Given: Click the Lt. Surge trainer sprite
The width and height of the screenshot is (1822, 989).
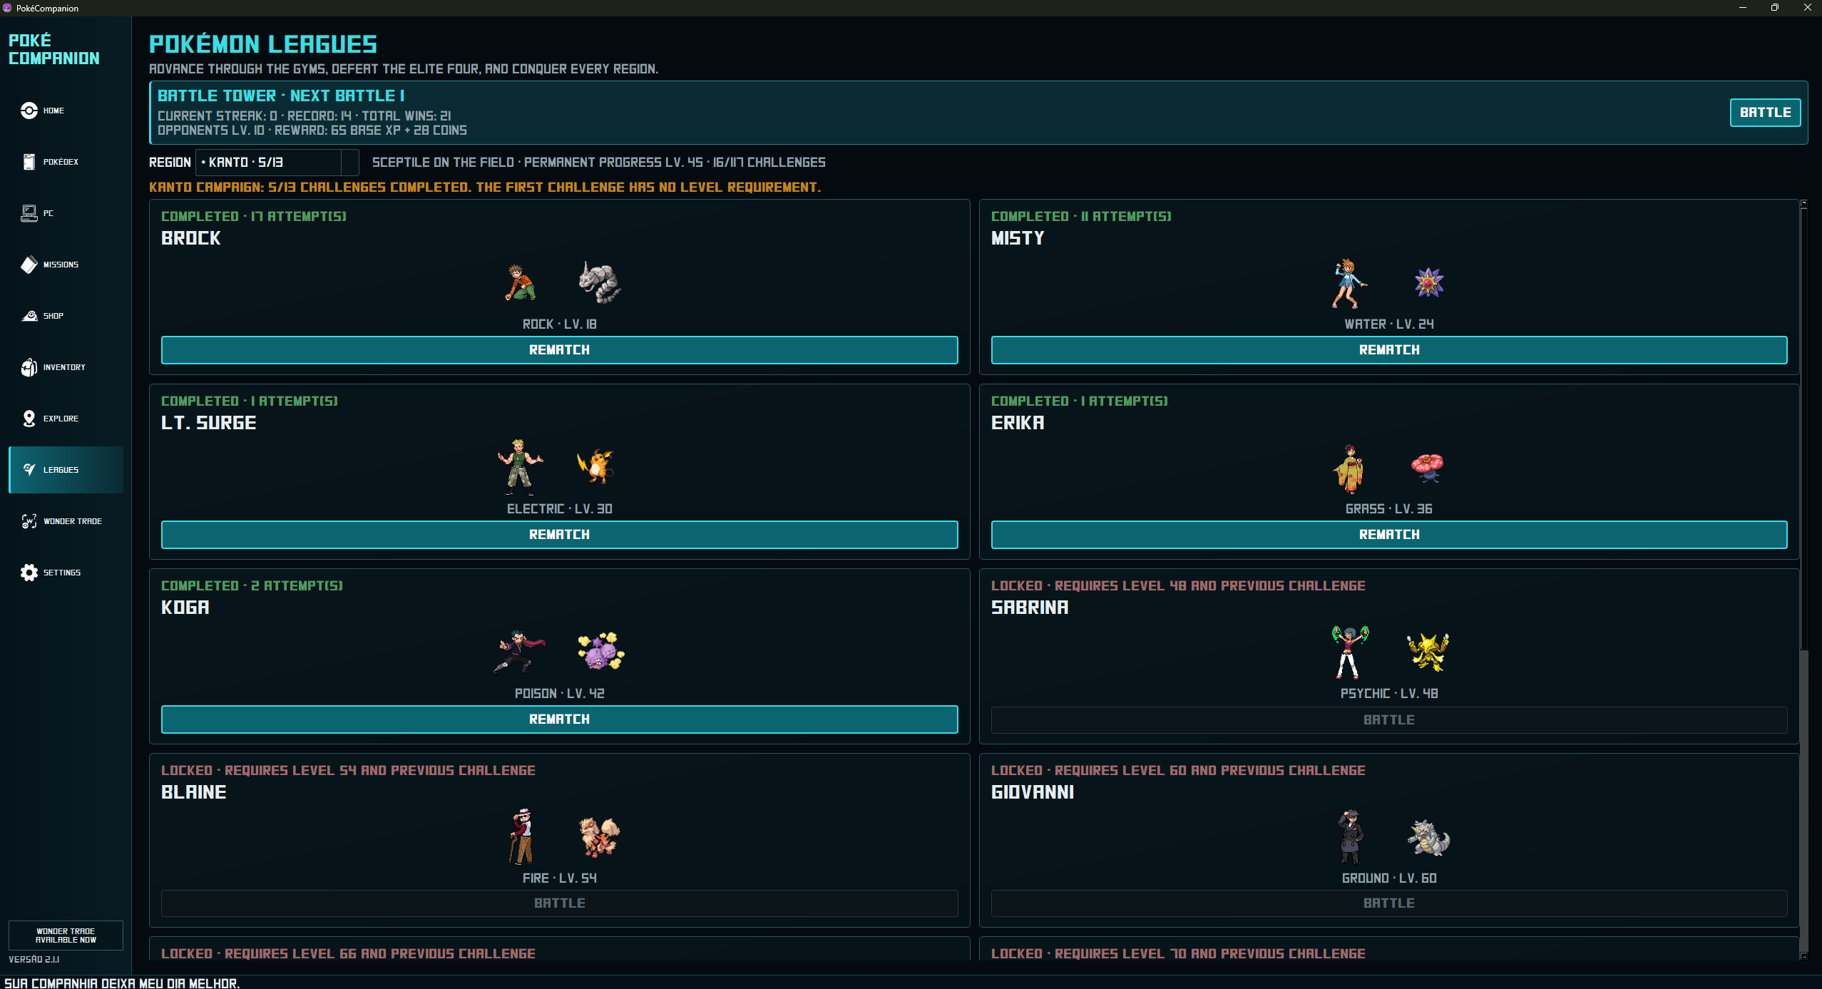Looking at the screenshot, I should 520,468.
